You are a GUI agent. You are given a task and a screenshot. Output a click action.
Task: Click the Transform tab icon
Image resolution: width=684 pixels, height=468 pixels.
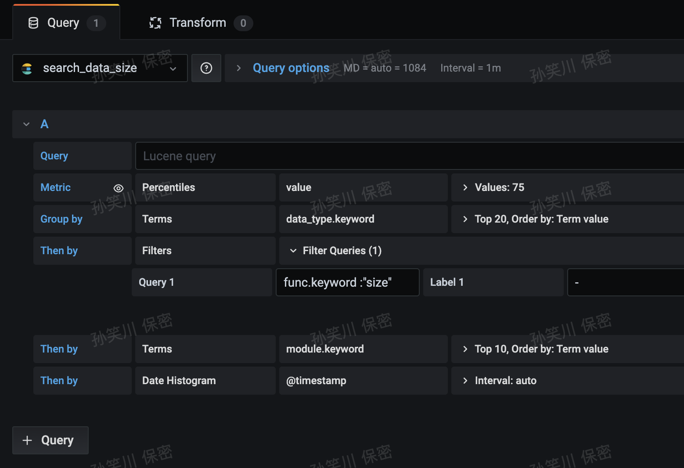pyautogui.click(x=155, y=23)
